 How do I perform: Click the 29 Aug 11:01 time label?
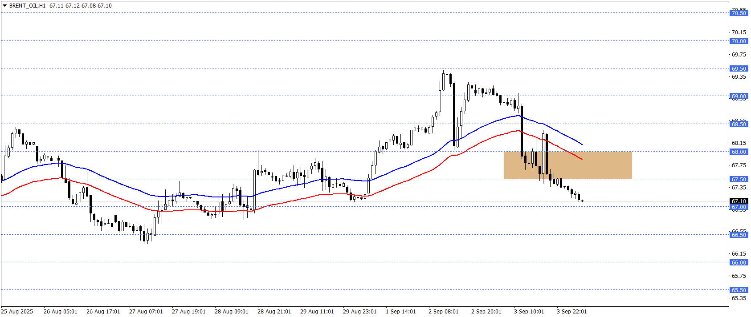click(317, 312)
